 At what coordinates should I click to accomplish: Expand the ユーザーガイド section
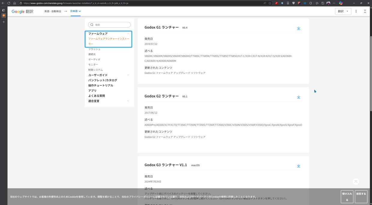point(128,75)
